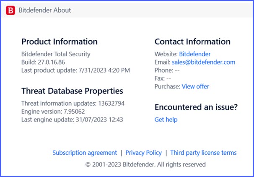Viewport: 254px width, 177px height.
Task: Click the Threat Database Properties heading
Action: [x=72, y=91]
